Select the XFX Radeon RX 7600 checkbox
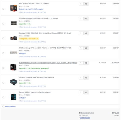This screenshot has height=120, width=121. 3,68
